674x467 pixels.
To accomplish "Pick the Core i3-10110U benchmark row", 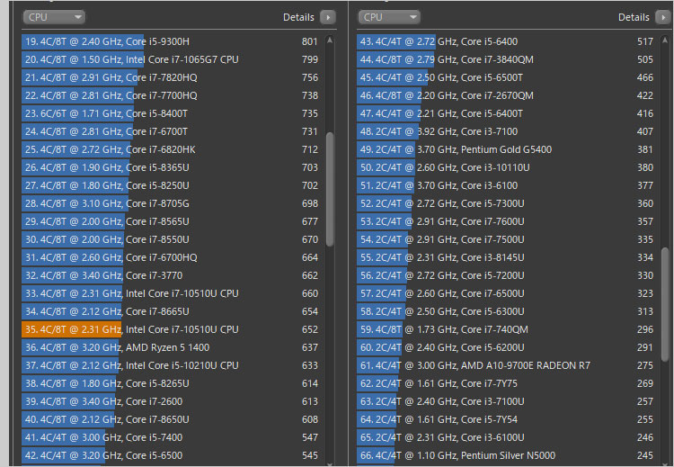I will tap(503, 167).
